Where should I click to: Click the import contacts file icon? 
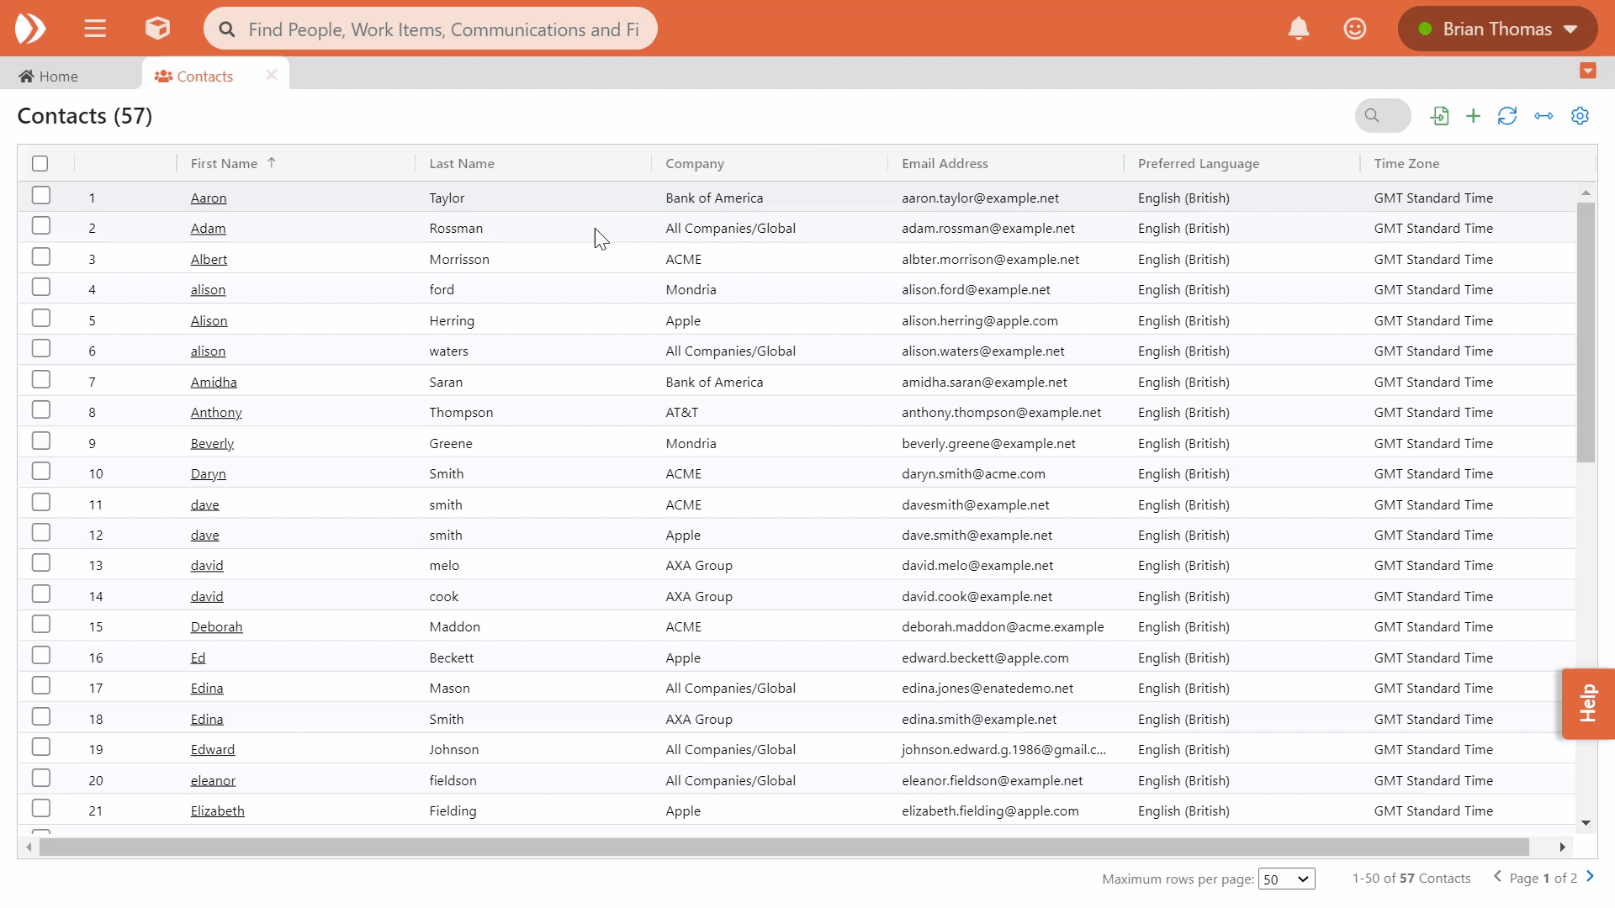[x=1439, y=116]
